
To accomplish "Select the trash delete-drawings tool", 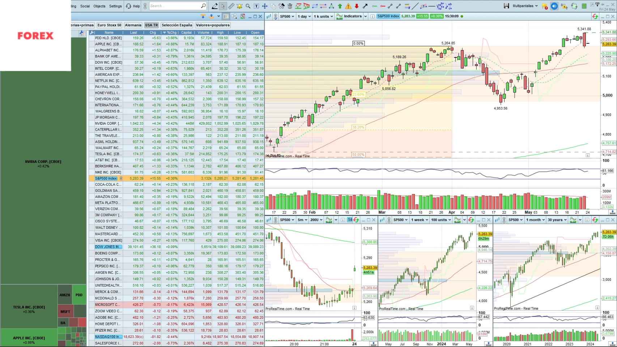I will pyautogui.click(x=290, y=6).
